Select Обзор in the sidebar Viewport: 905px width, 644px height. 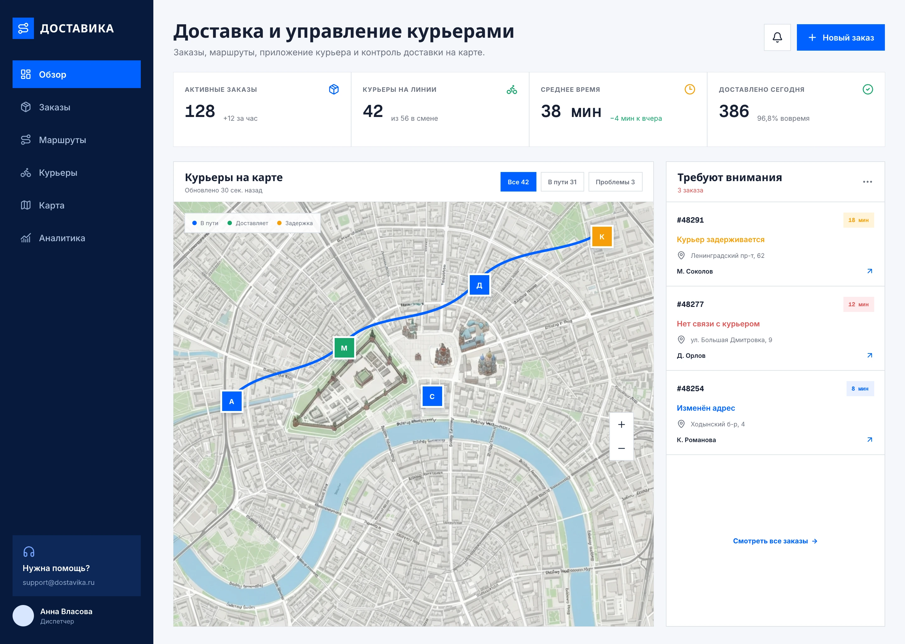pos(76,74)
